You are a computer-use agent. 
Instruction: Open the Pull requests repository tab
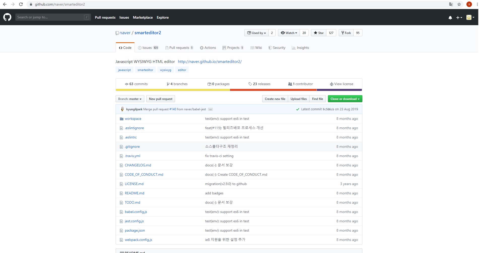pos(179,48)
